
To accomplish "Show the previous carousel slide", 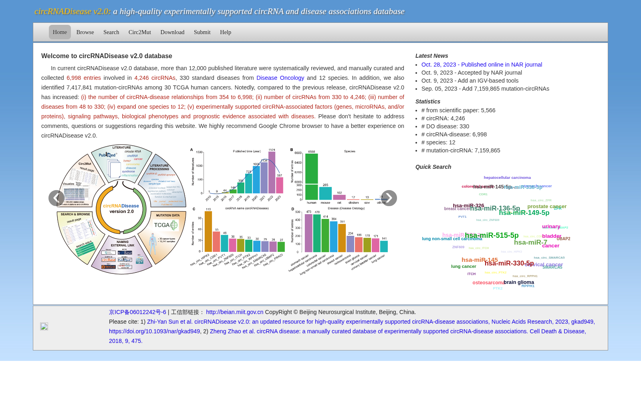I will click(56, 198).
